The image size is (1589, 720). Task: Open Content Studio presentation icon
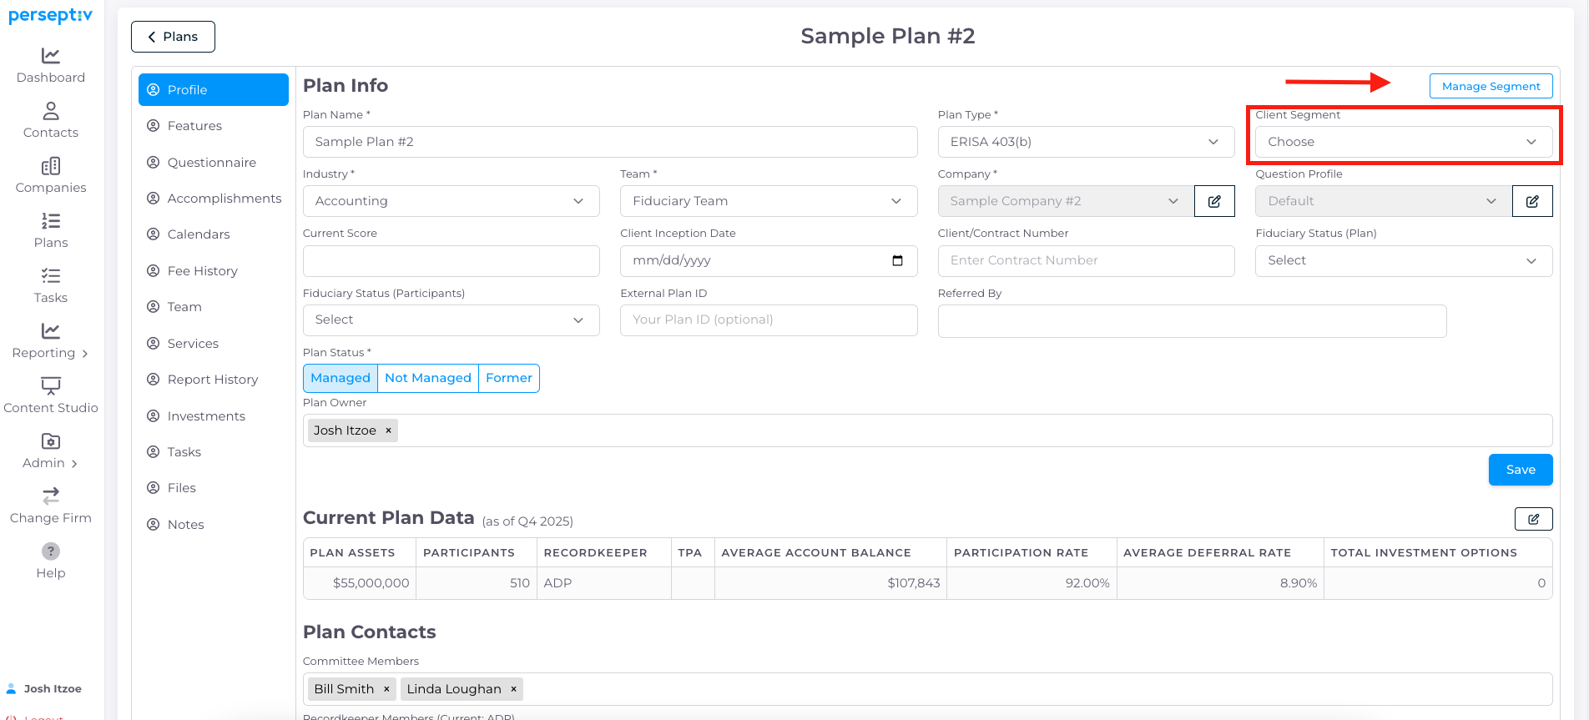pyautogui.click(x=51, y=386)
